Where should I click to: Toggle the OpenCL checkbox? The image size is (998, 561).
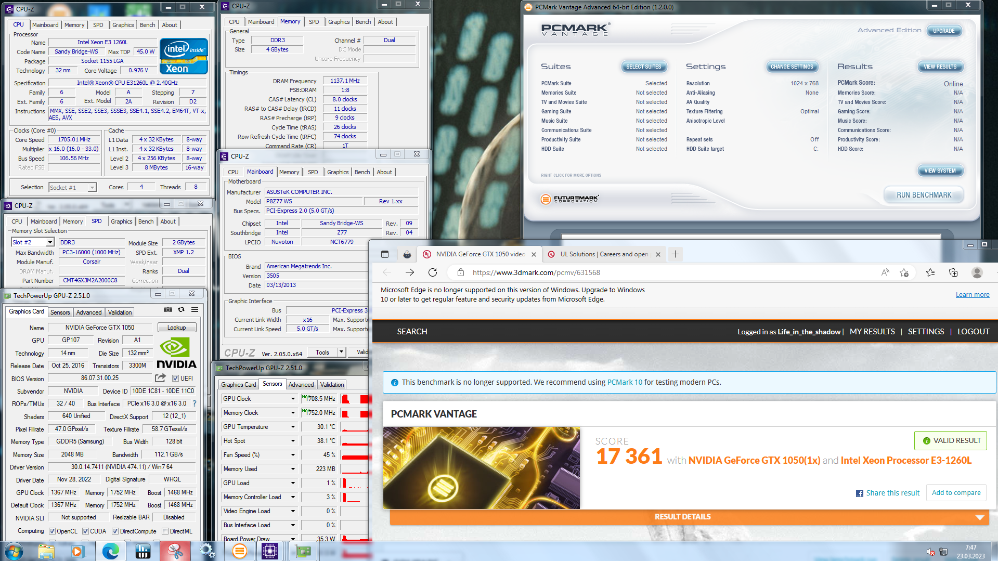(x=52, y=531)
